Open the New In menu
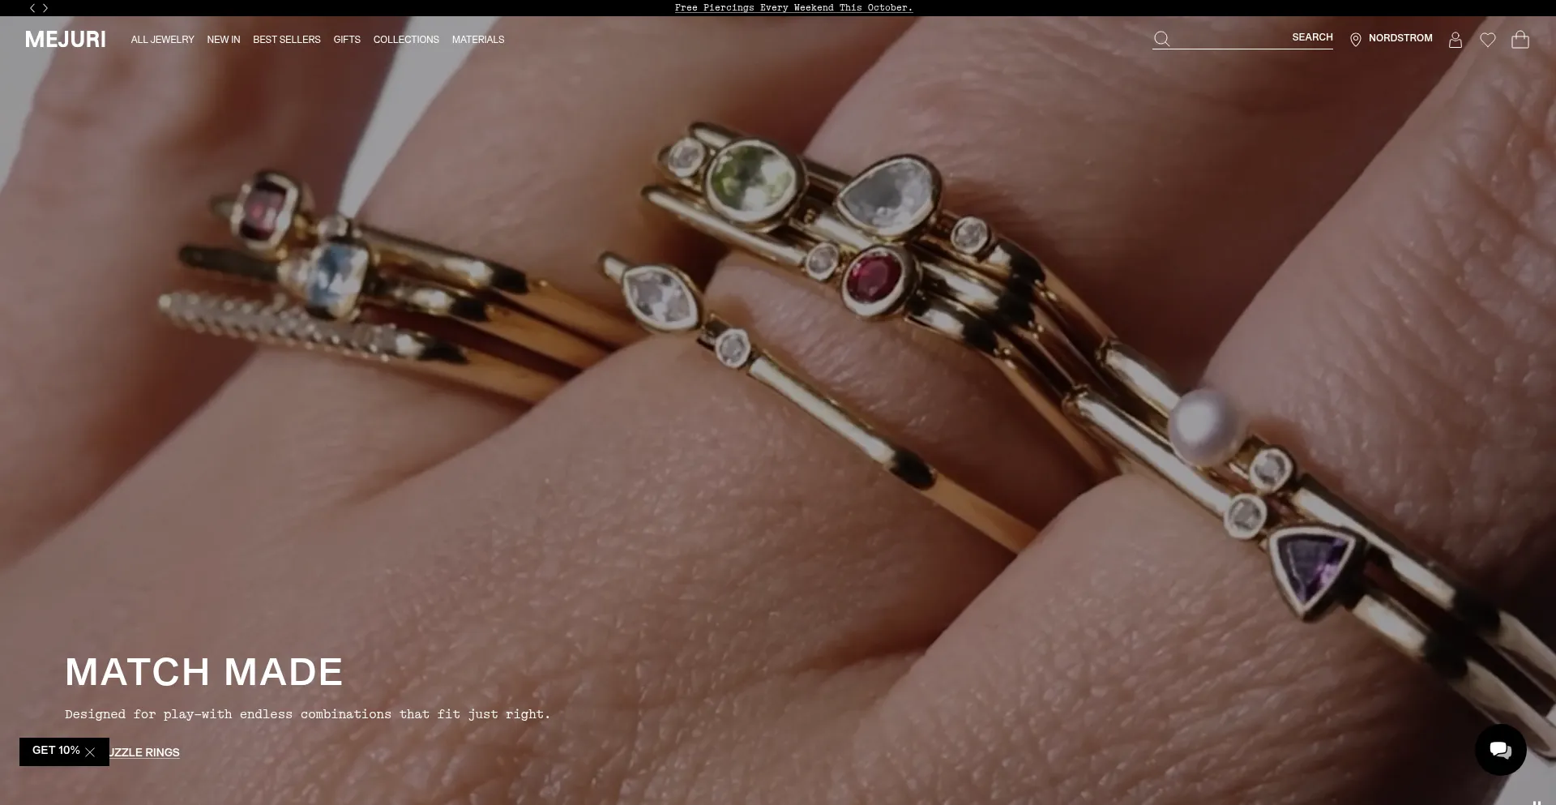1556x805 pixels. pyautogui.click(x=224, y=40)
